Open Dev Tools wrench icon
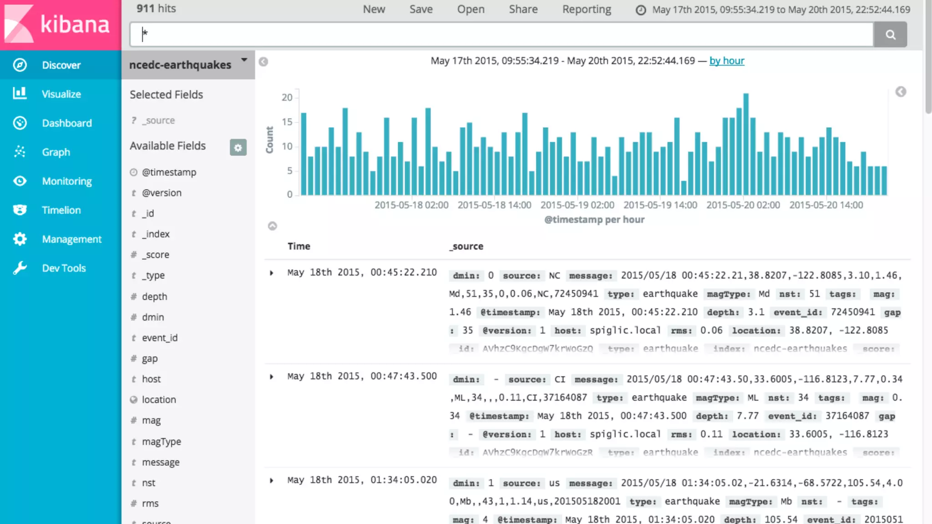This screenshot has width=932, height=524. point(20,268)
